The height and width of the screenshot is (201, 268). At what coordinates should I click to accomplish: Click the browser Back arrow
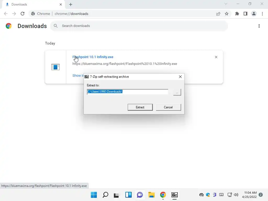pos(6,14)
